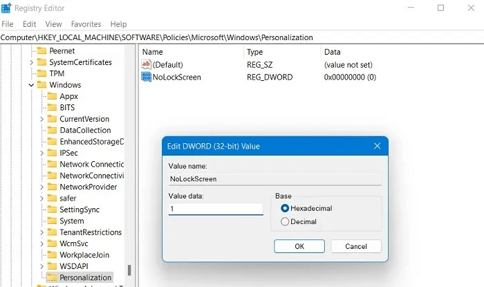Open the Edit menu
The width and height of the screenshot is (484, 287).
(x=29, y=24)
